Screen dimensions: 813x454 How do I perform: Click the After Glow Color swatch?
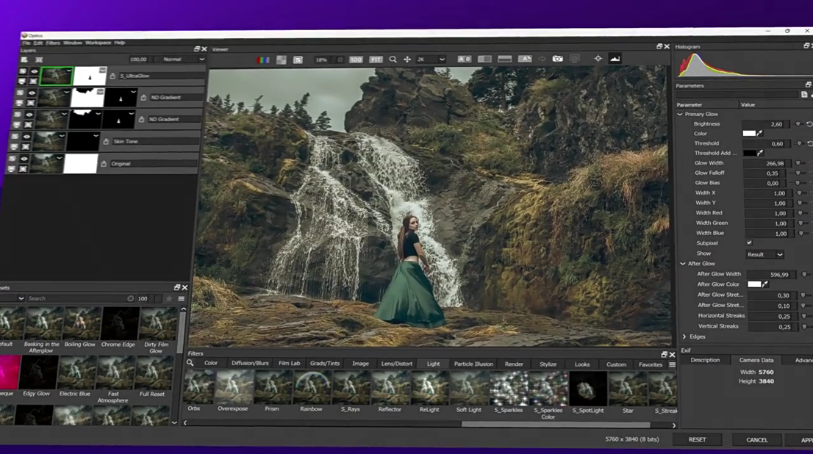753,285
